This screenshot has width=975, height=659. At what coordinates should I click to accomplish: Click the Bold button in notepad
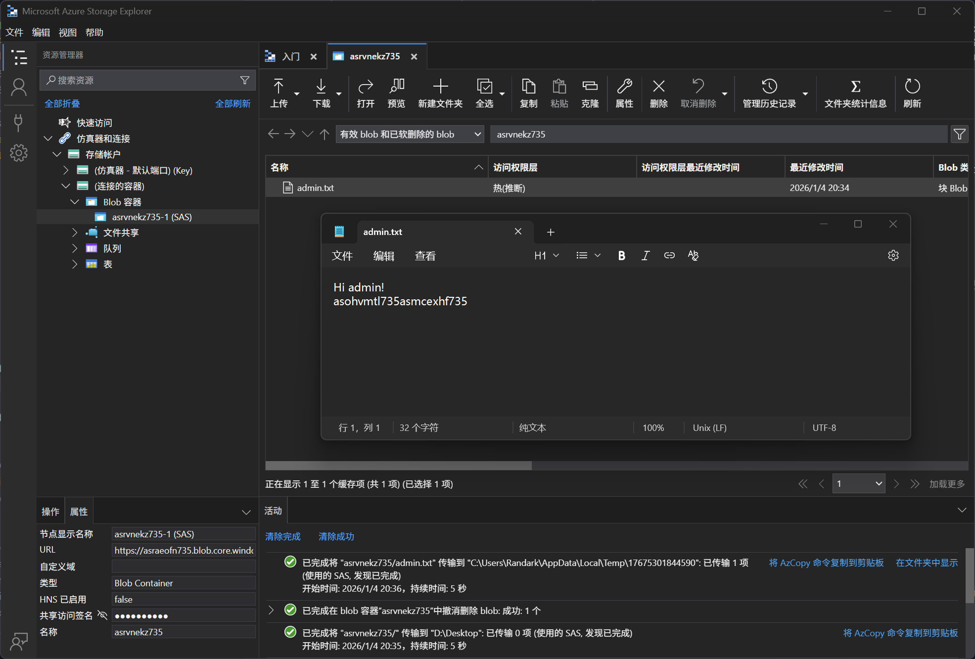(622, 255)
